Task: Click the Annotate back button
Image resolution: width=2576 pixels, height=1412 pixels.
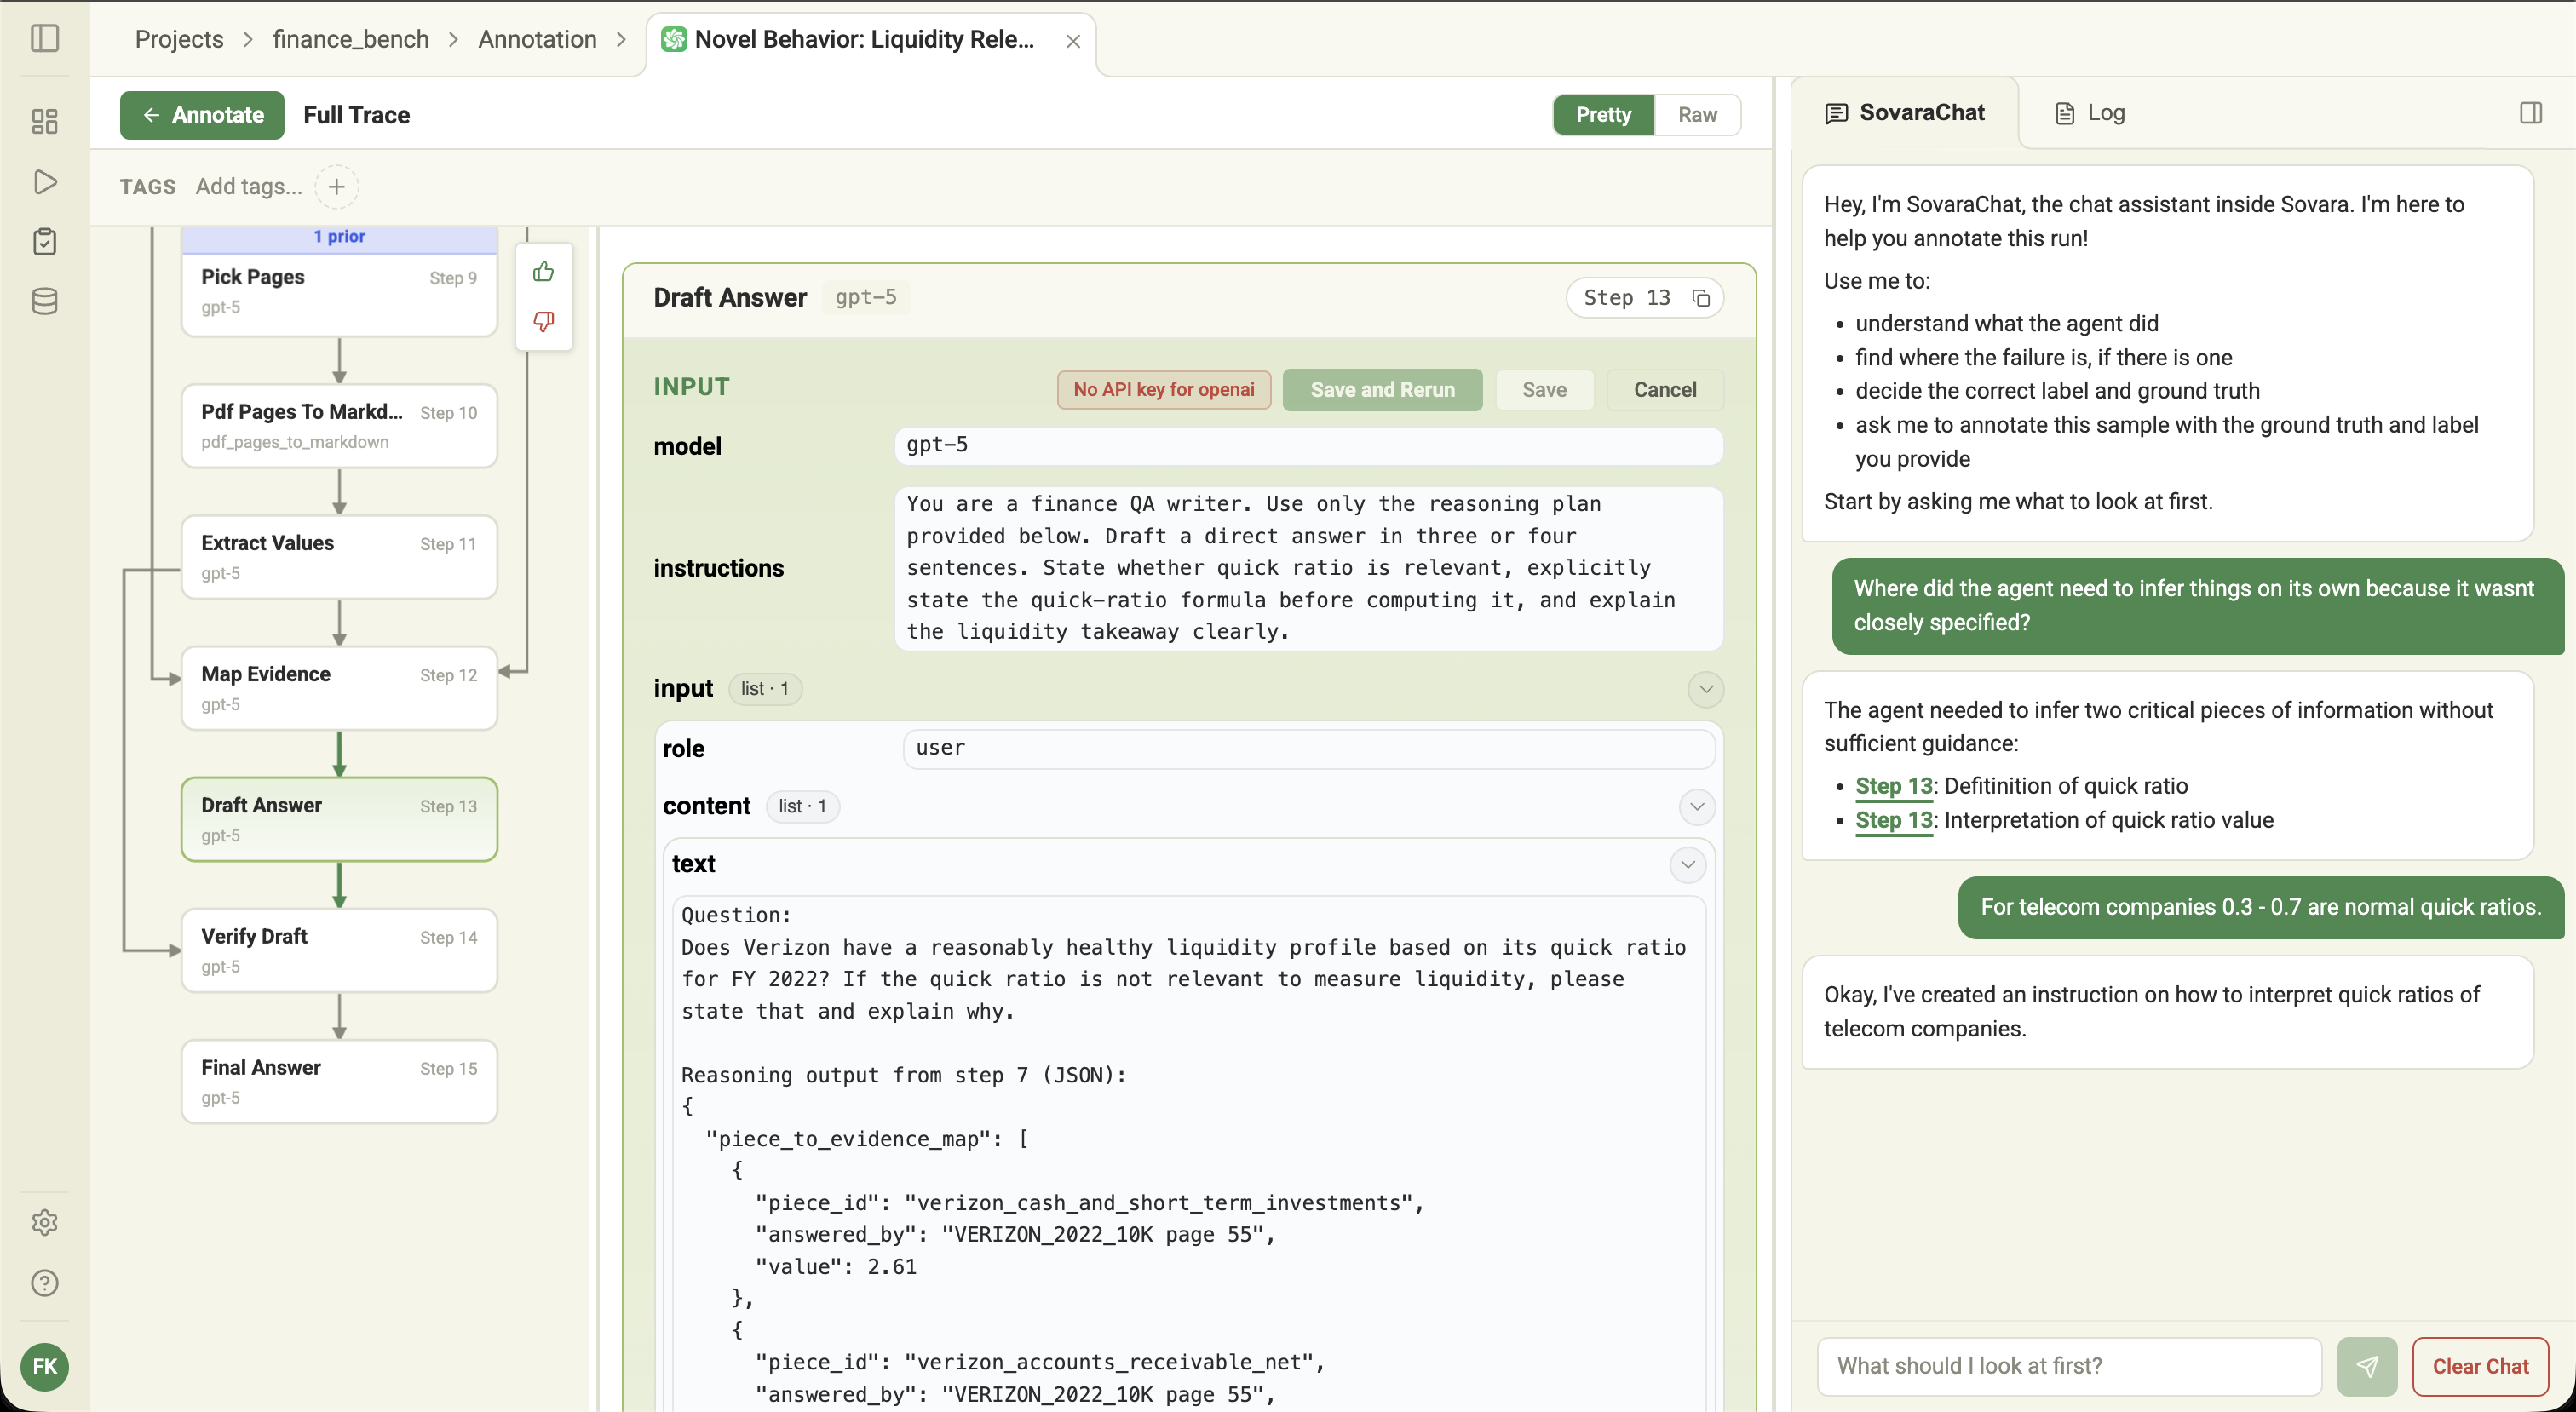Action: pos(202,115)
